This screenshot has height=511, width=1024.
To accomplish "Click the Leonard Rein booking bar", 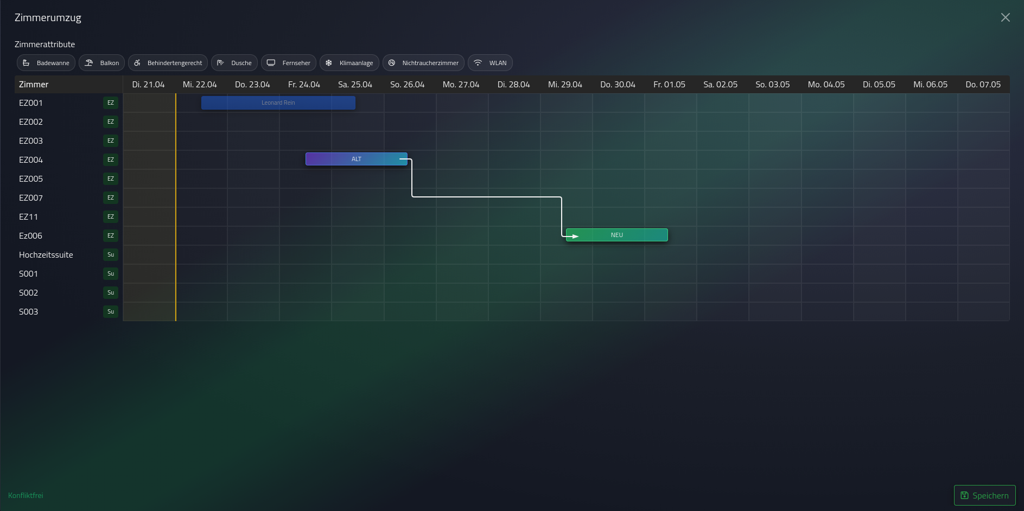I will (278, 103).
